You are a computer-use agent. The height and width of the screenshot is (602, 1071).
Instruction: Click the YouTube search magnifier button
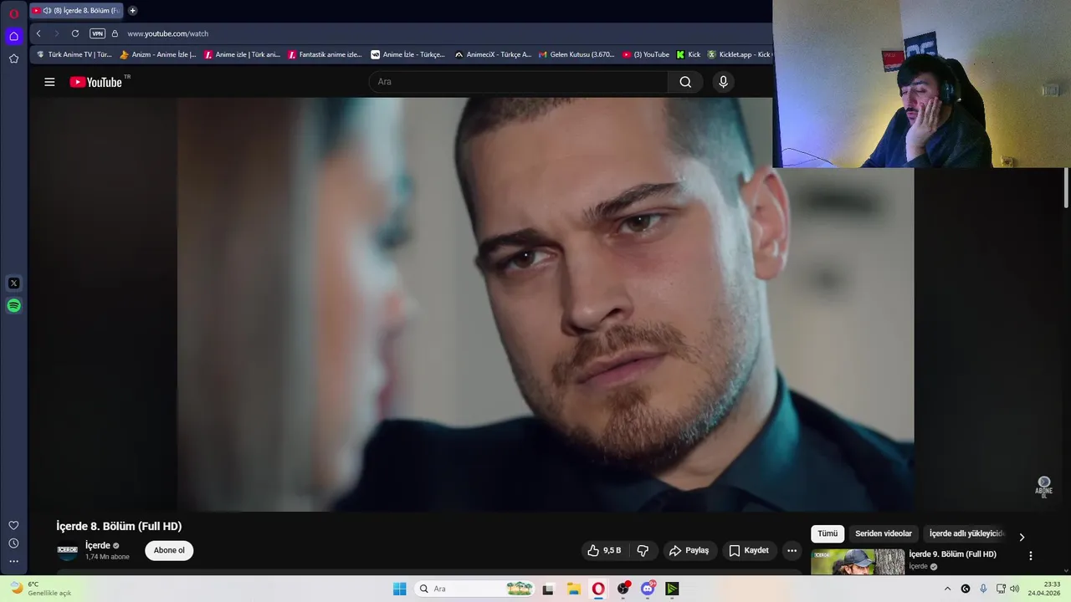click(x=685, y=82)
